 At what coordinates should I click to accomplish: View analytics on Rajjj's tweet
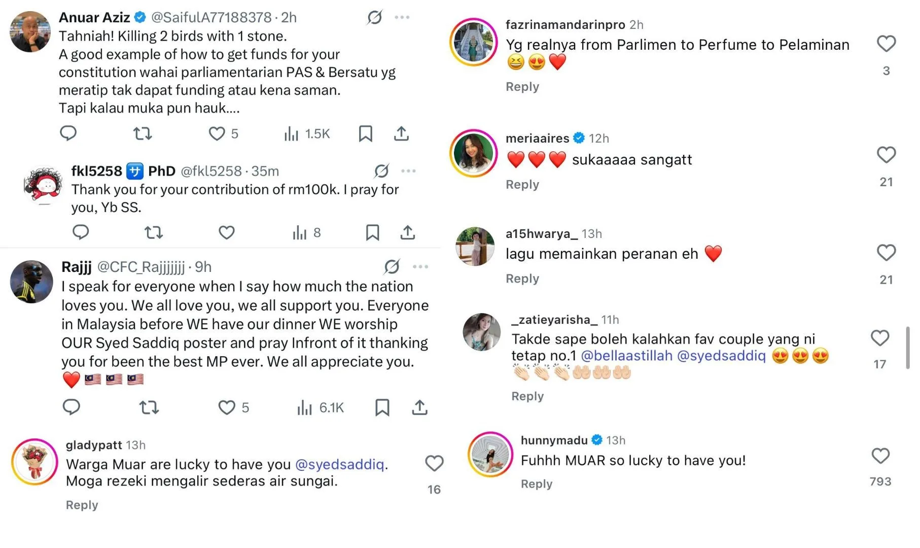coord(305,407)
